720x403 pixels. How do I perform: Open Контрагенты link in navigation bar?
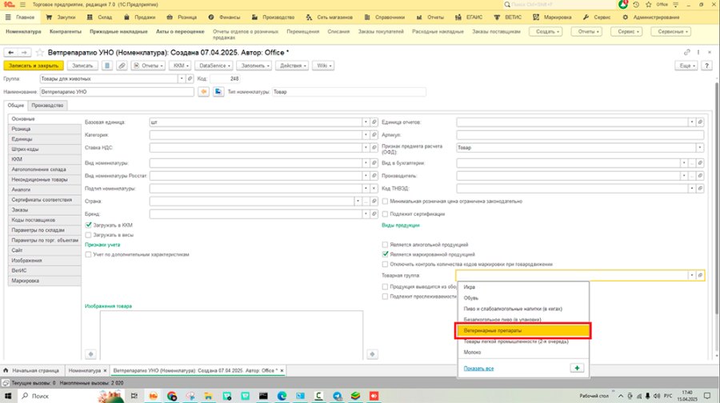tap(66, 32)
